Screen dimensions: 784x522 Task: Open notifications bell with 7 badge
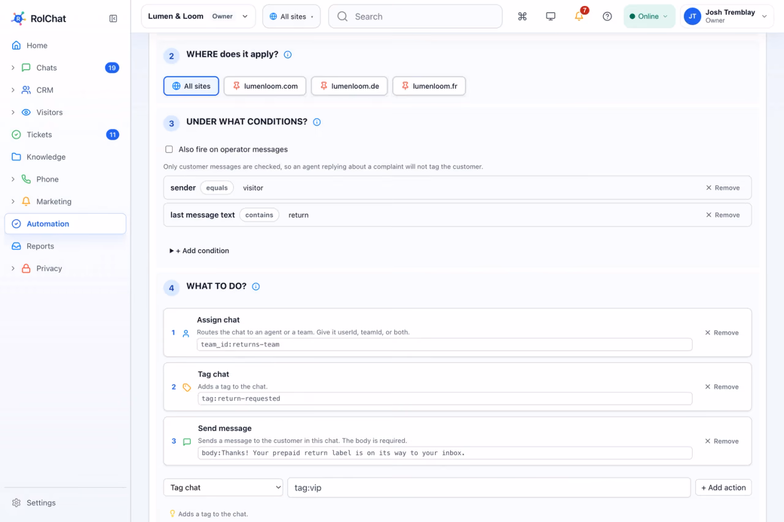coord(579,16)
